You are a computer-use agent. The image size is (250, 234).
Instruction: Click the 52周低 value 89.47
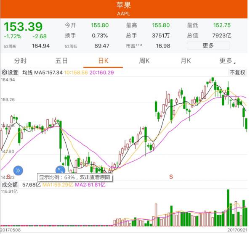(x=102, y=46)
